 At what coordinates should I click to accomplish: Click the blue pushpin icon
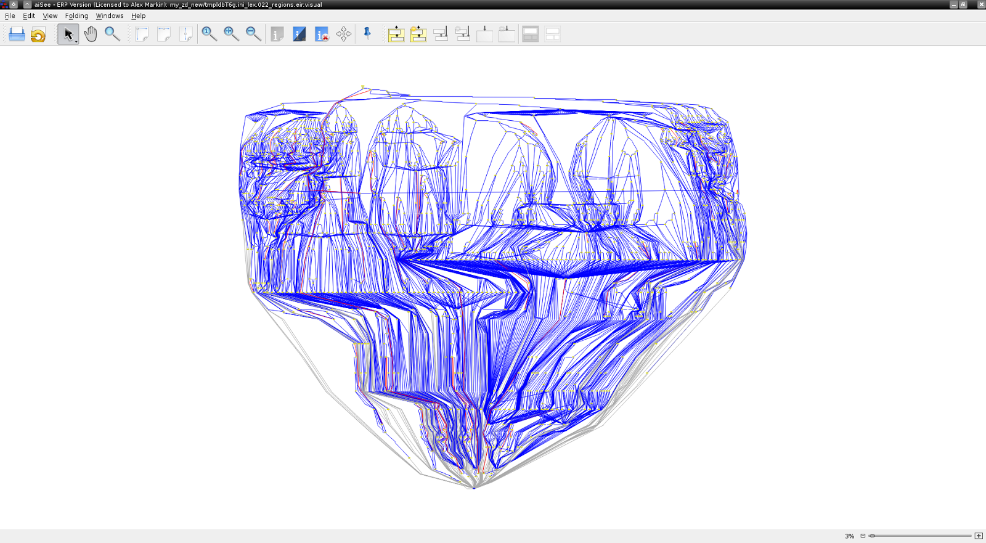click(367, 34)
